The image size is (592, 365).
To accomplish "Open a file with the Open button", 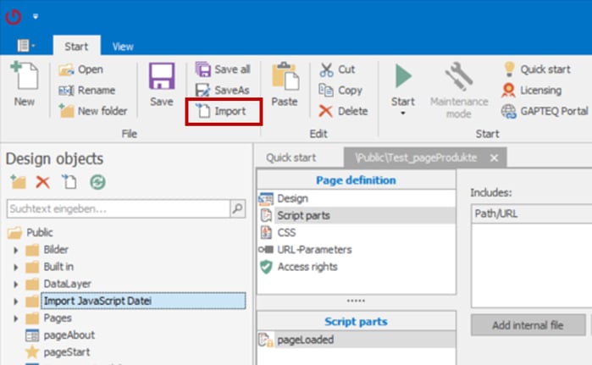I will pyautogui.click(x=80, y=69).
